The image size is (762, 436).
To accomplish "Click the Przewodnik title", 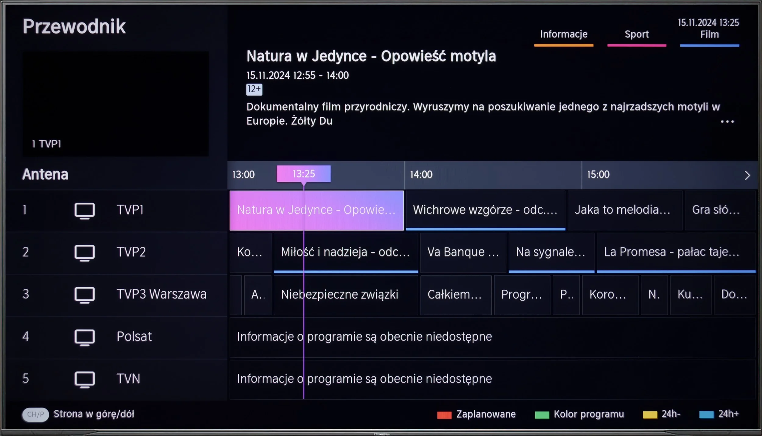I will pyautogui.click(x=74, y=26).
